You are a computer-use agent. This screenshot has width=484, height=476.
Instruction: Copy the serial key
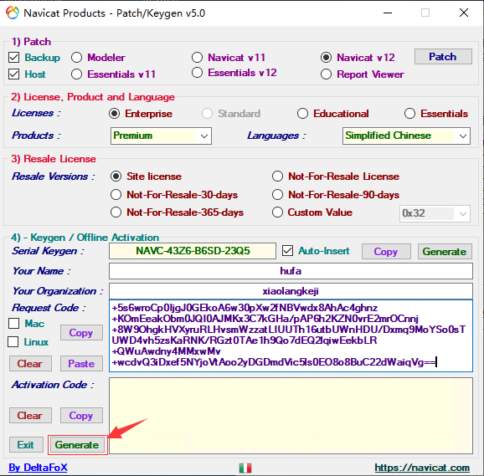[386, 252]
